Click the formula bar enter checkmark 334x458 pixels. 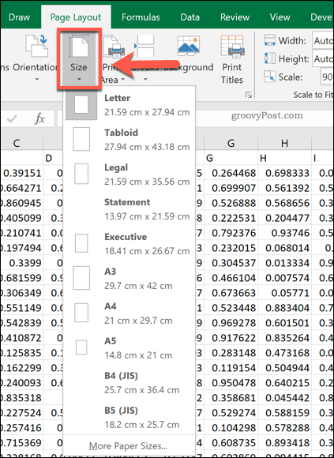(13, 118)
